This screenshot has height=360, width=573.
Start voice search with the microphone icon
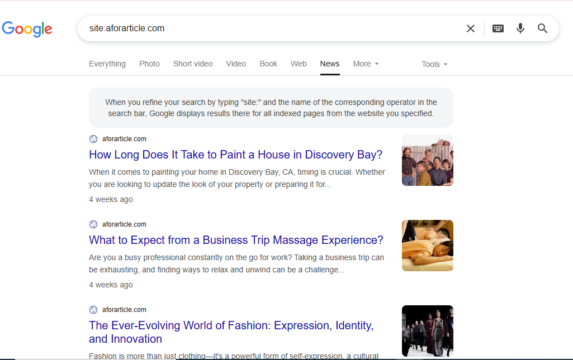click(x=520, y=28)
